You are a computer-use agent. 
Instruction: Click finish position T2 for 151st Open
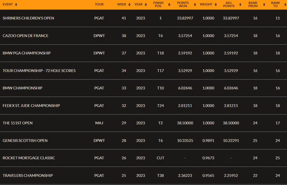(161, 123)
